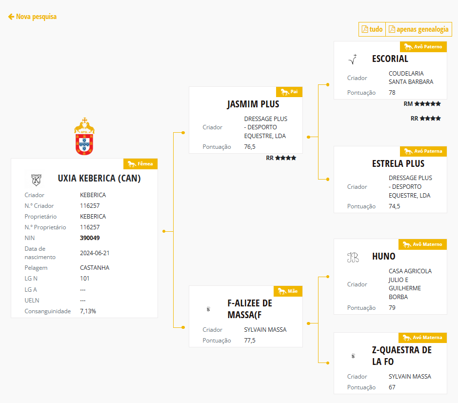Click the Huno JB brand icon
The height and width of the screenshot is (403, 458).
pyautogui.click(x=353, y=257)
